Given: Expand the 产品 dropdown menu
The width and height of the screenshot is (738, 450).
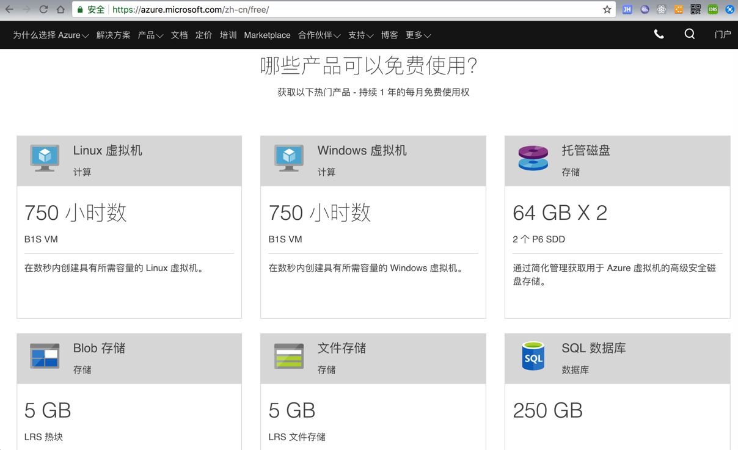Looking at the screenshot, I should pyautogui.click(x=150, y=35).
